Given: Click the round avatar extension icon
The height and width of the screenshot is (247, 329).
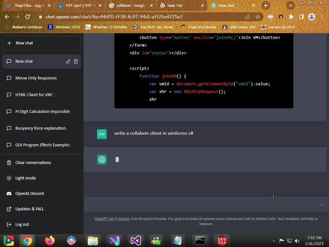Looking at the screenshot, I should pos(281,17).
